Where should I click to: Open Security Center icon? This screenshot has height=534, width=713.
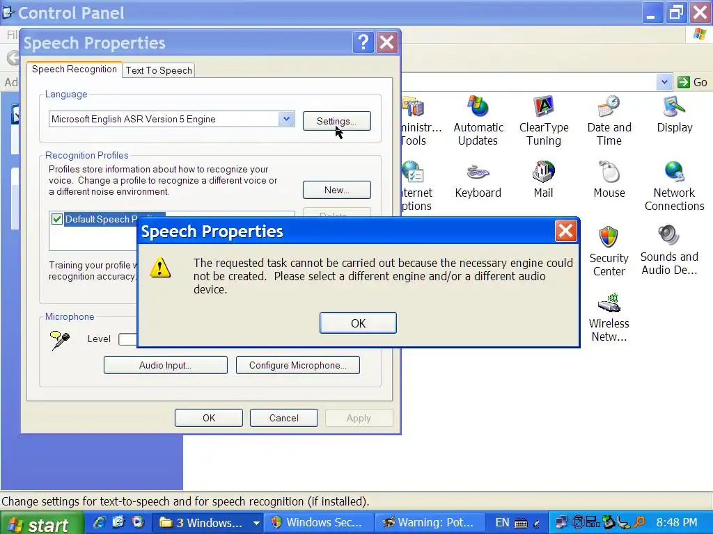pos(609,251)
